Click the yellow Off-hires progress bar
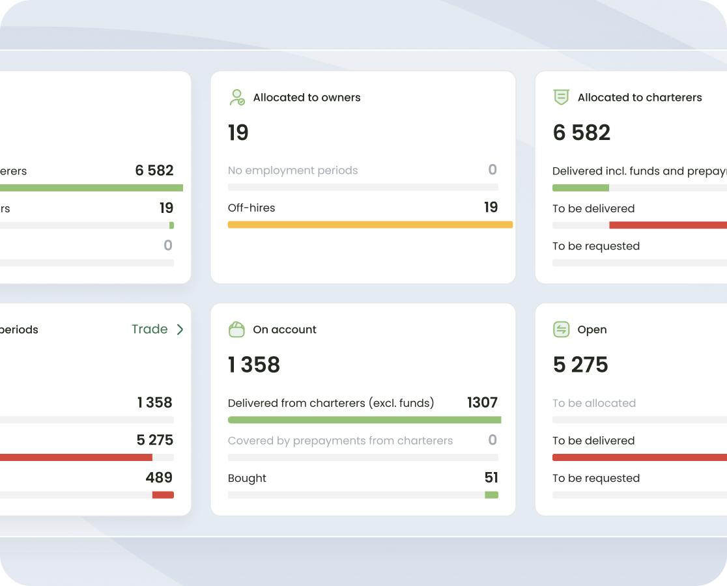Image resolution: width=727 pixels, height=586 pixels. 369,225
